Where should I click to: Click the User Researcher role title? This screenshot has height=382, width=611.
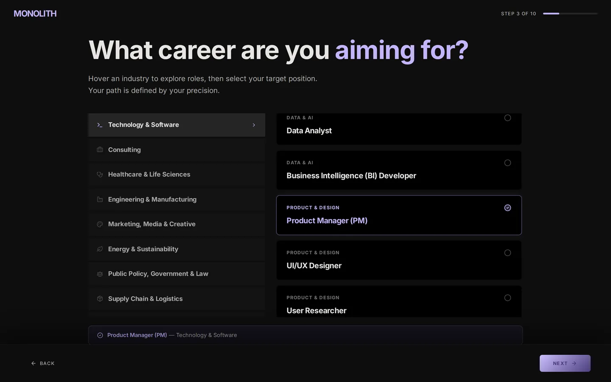click(317, 311)
